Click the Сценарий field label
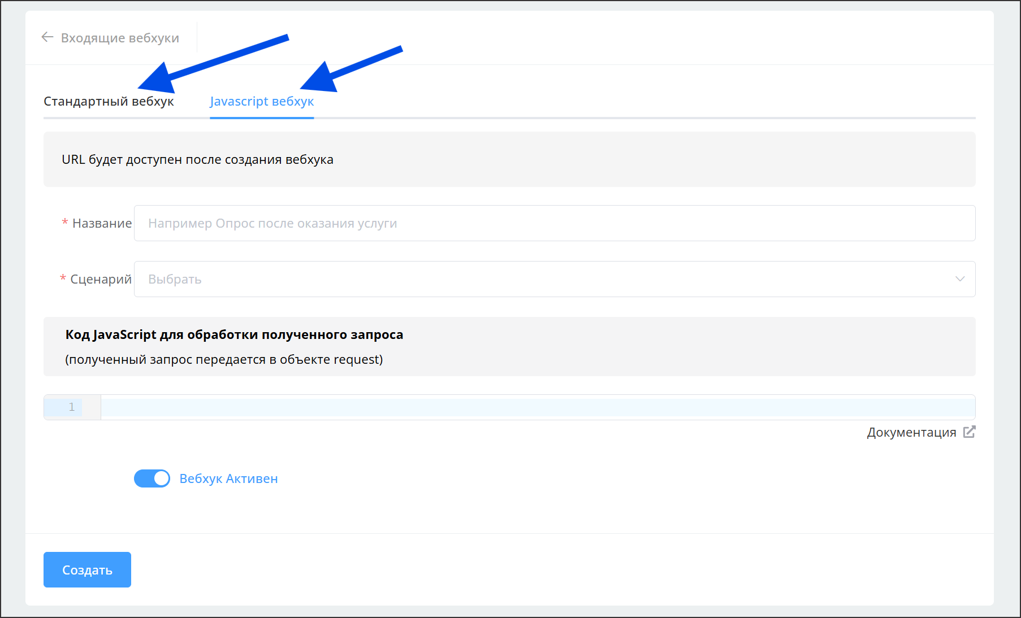The height and width of the screenshot is (618, 1021). (x=101, y=279)
